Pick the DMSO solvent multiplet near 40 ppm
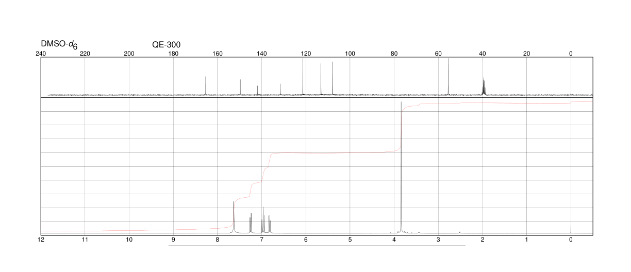631x272 pixels. pos(484,87)
